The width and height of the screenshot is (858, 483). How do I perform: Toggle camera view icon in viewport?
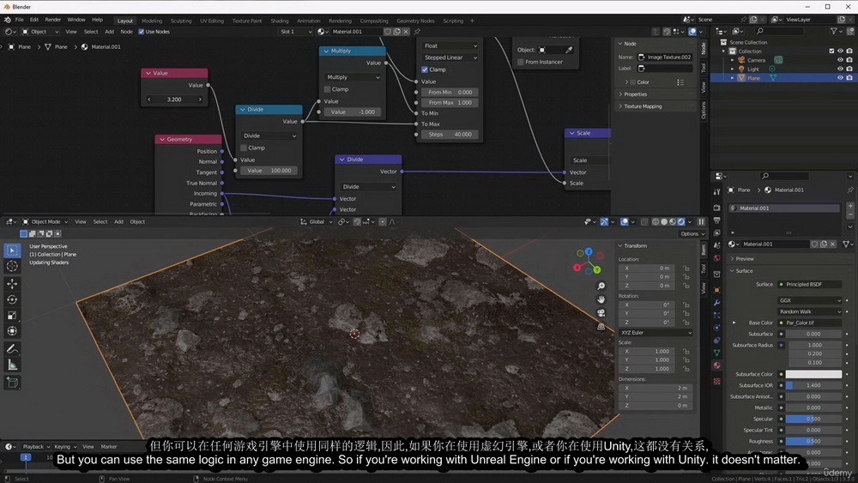pyautogui.click(x=601, y=313)
